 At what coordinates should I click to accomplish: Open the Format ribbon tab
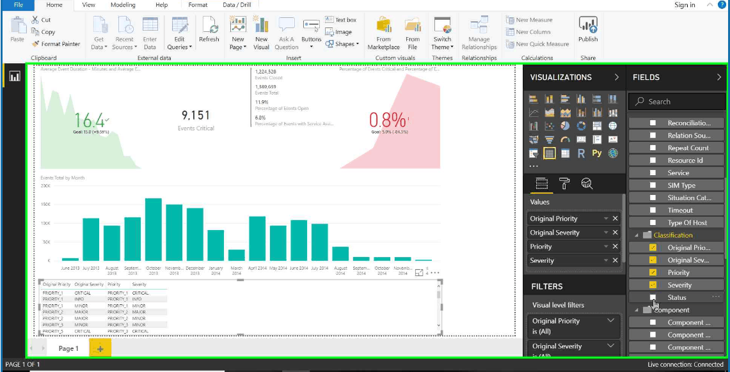coord(198,5)
